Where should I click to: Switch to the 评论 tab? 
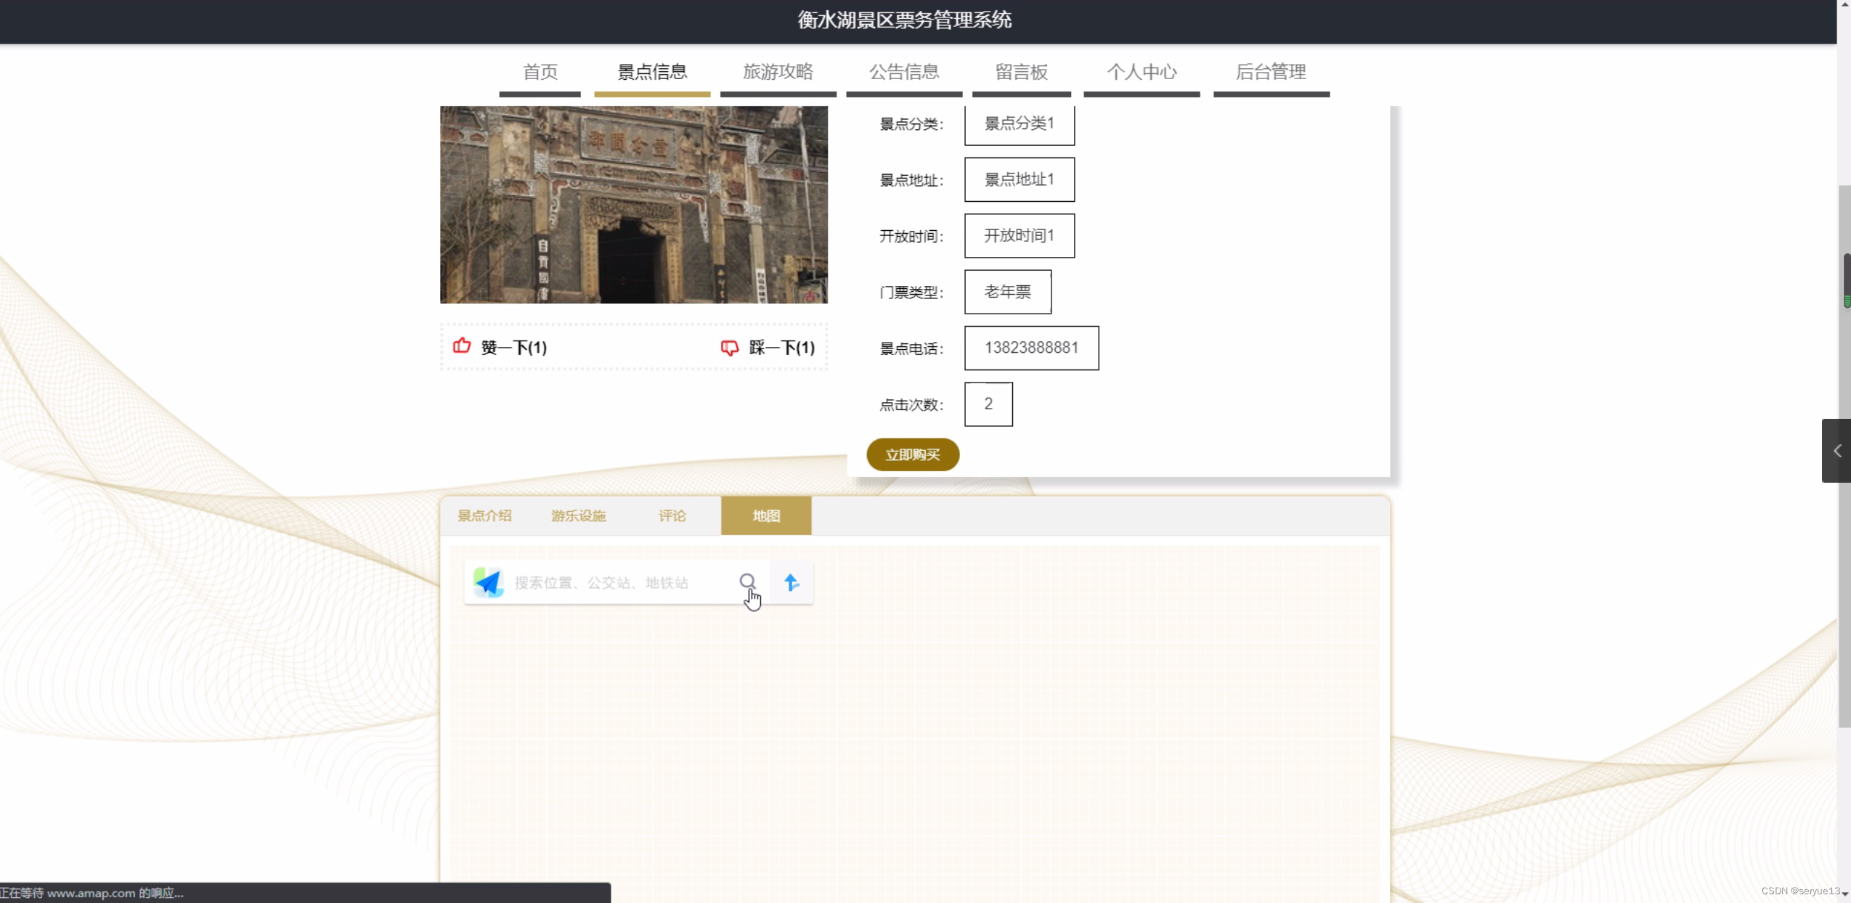[x=672, y=515]
